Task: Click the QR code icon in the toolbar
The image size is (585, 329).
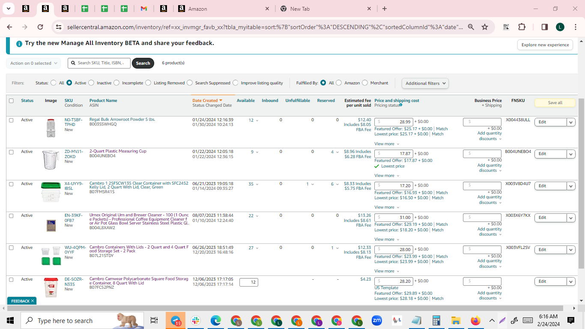Action: tap(506, 27)
